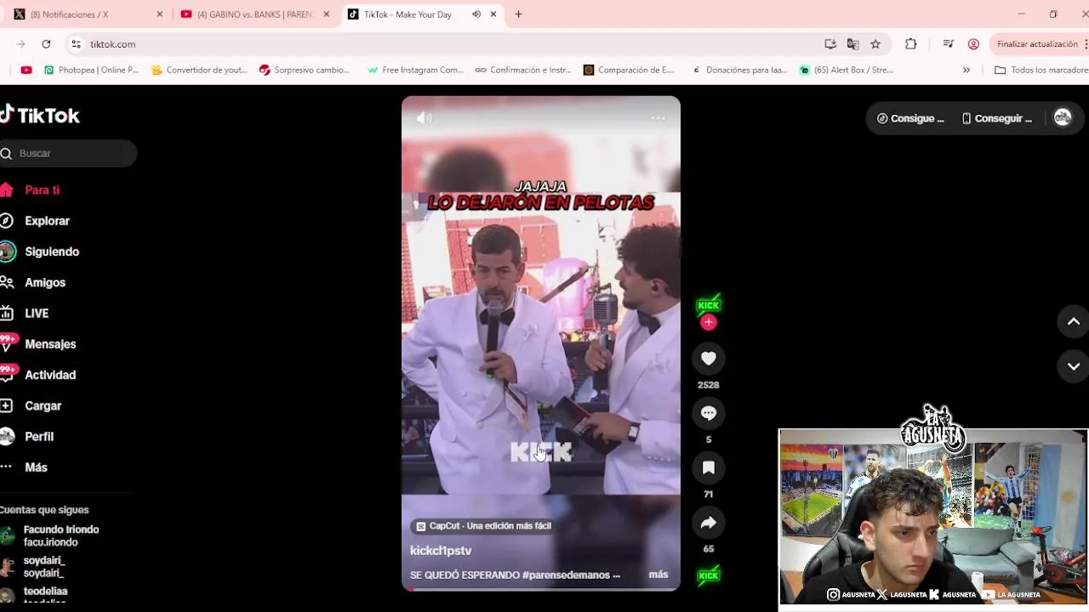Like the video with the heart icon
1089x612 pixels.
coord(708,359)
